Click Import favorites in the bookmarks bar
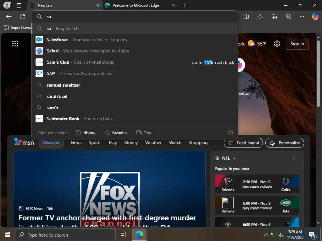Screen dimensions: 322x241 point(18,28)
